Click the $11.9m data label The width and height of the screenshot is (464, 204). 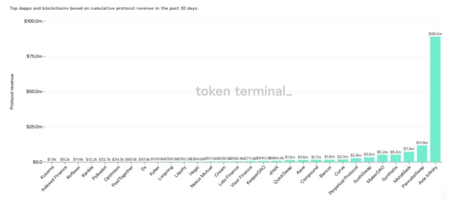[x=422, y=143]
